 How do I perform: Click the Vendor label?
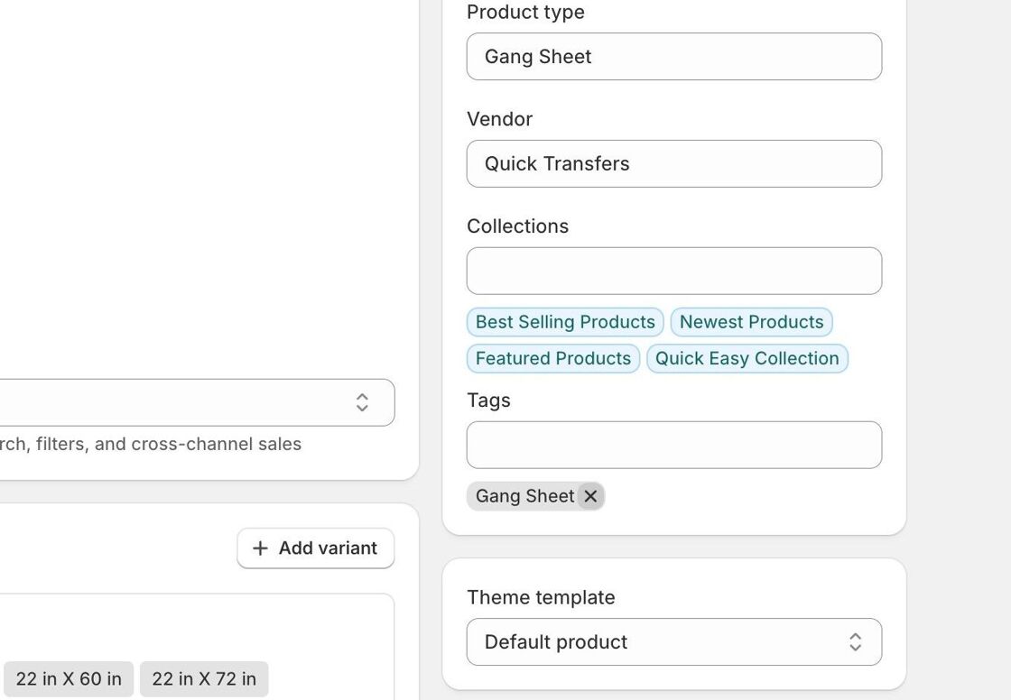coord(500,119)
